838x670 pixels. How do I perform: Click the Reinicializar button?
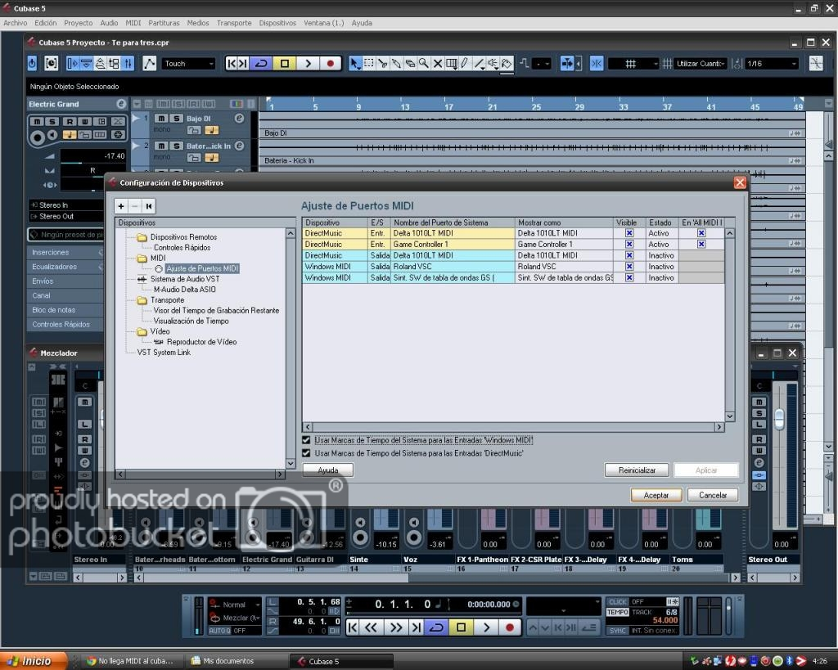637,470
